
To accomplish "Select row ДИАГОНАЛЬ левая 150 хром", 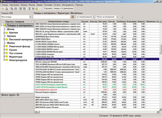I will click(97, 107).
